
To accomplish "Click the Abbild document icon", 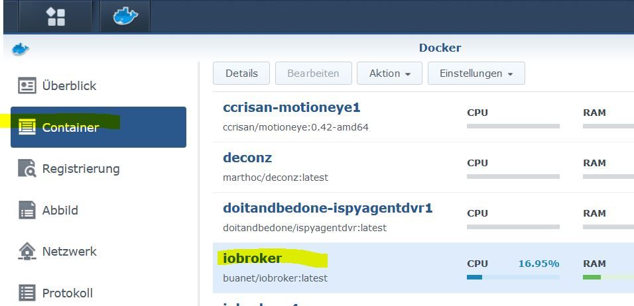I will coord(27,210).
